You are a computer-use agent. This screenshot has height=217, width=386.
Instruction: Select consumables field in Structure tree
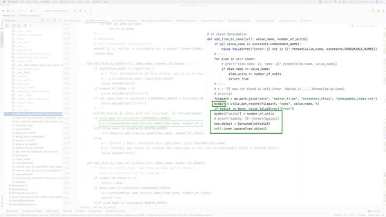coord(22,129)
